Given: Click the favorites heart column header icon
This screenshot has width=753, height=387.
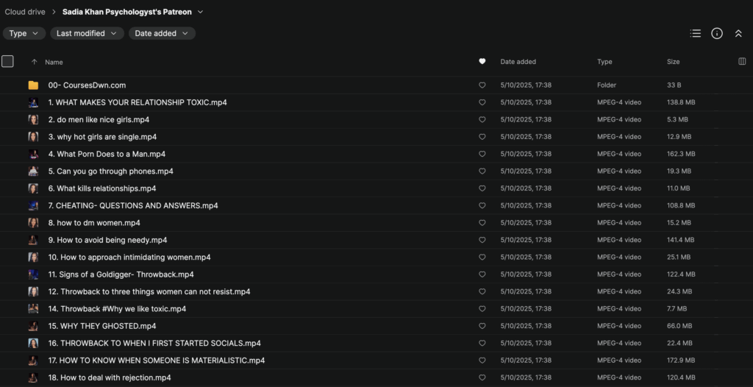Looking at the screenshot, I should [x=482, y=62].
